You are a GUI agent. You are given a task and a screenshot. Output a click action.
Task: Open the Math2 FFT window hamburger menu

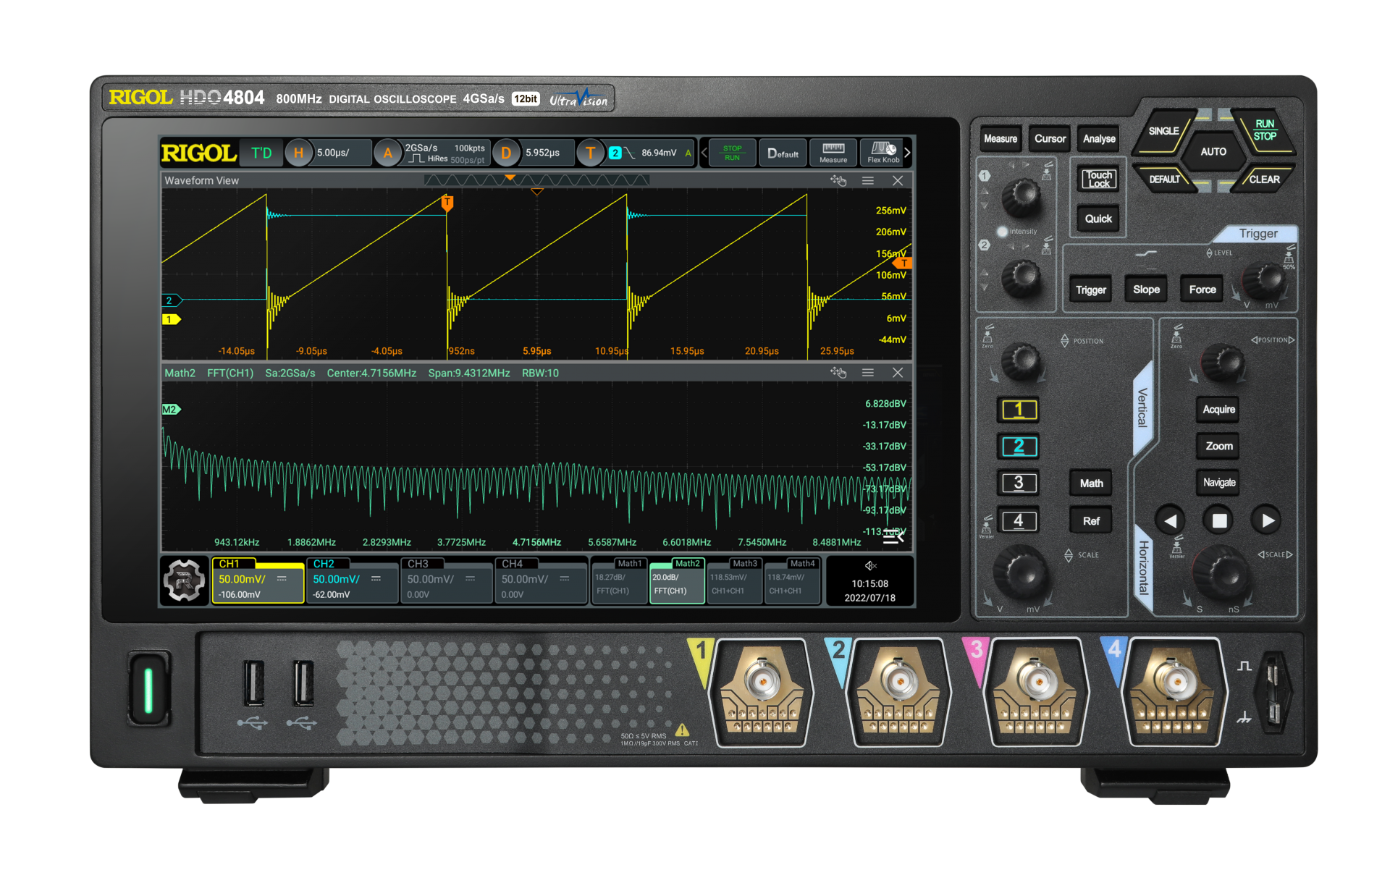868,372
